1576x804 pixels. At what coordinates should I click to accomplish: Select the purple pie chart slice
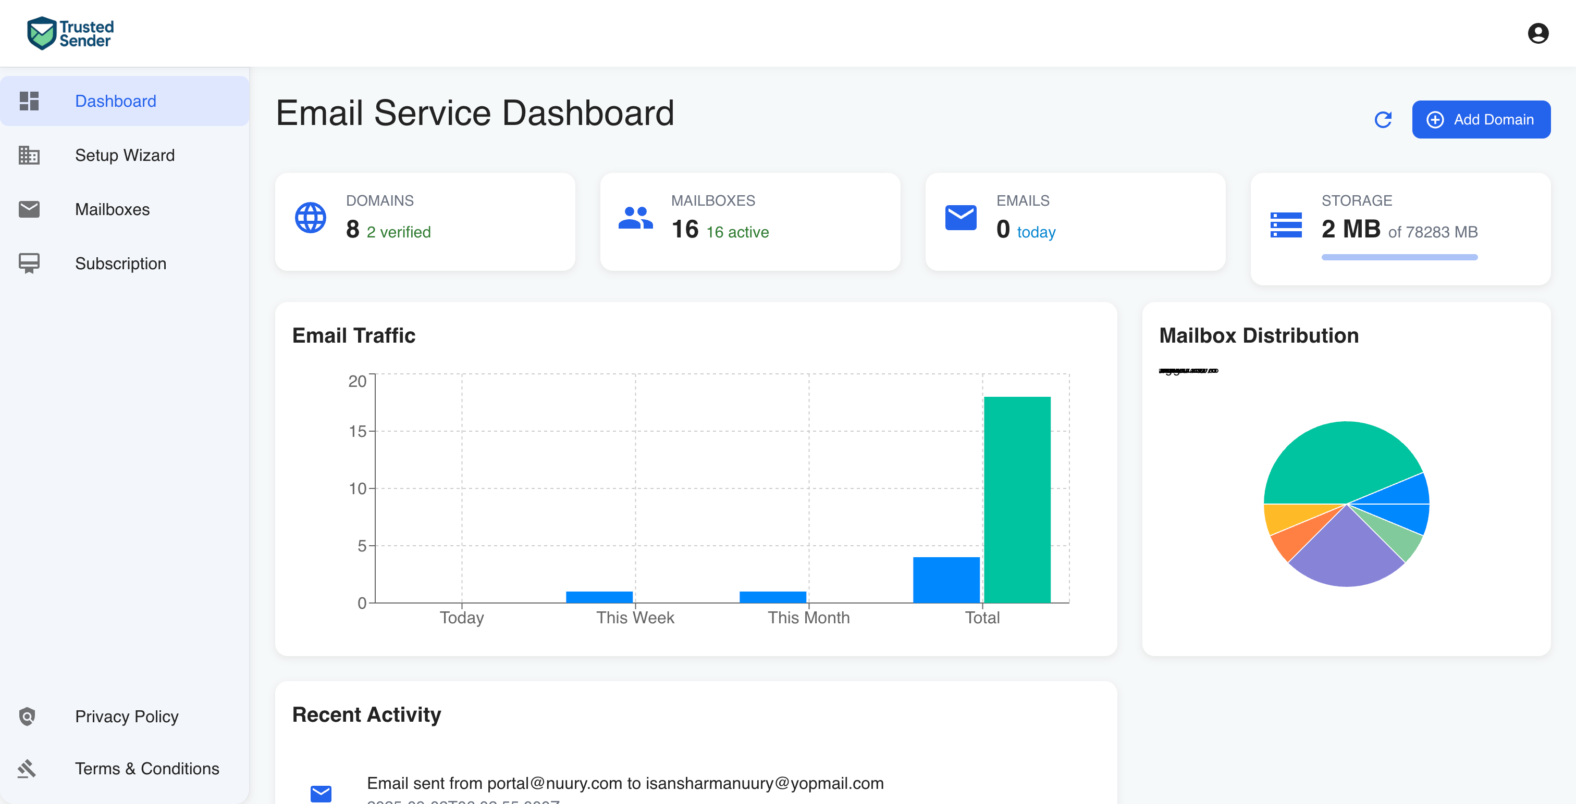1346,554
